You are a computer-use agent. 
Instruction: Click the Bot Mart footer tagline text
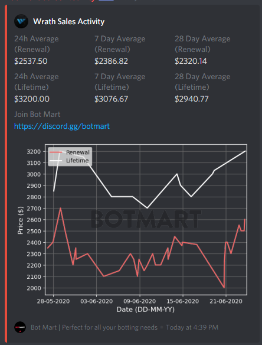pyautogui.click(x=94, y=327)
